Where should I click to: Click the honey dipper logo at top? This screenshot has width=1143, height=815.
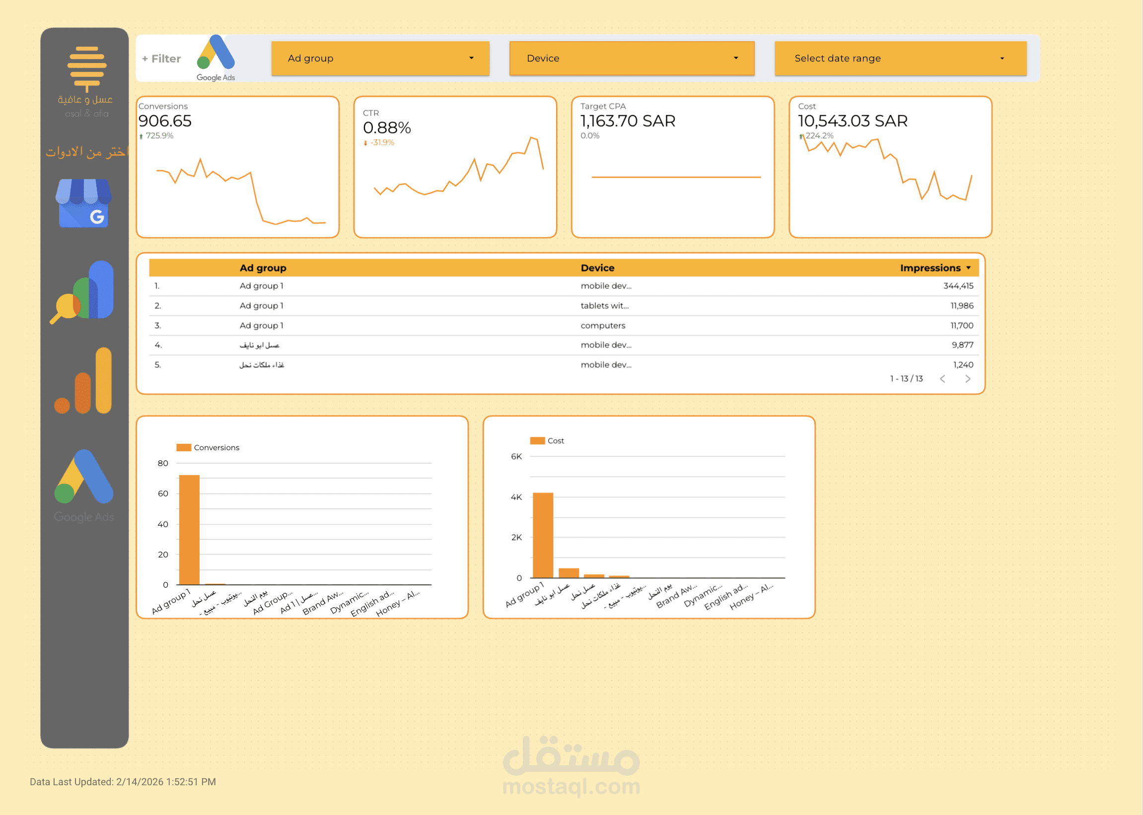[86, 69]
